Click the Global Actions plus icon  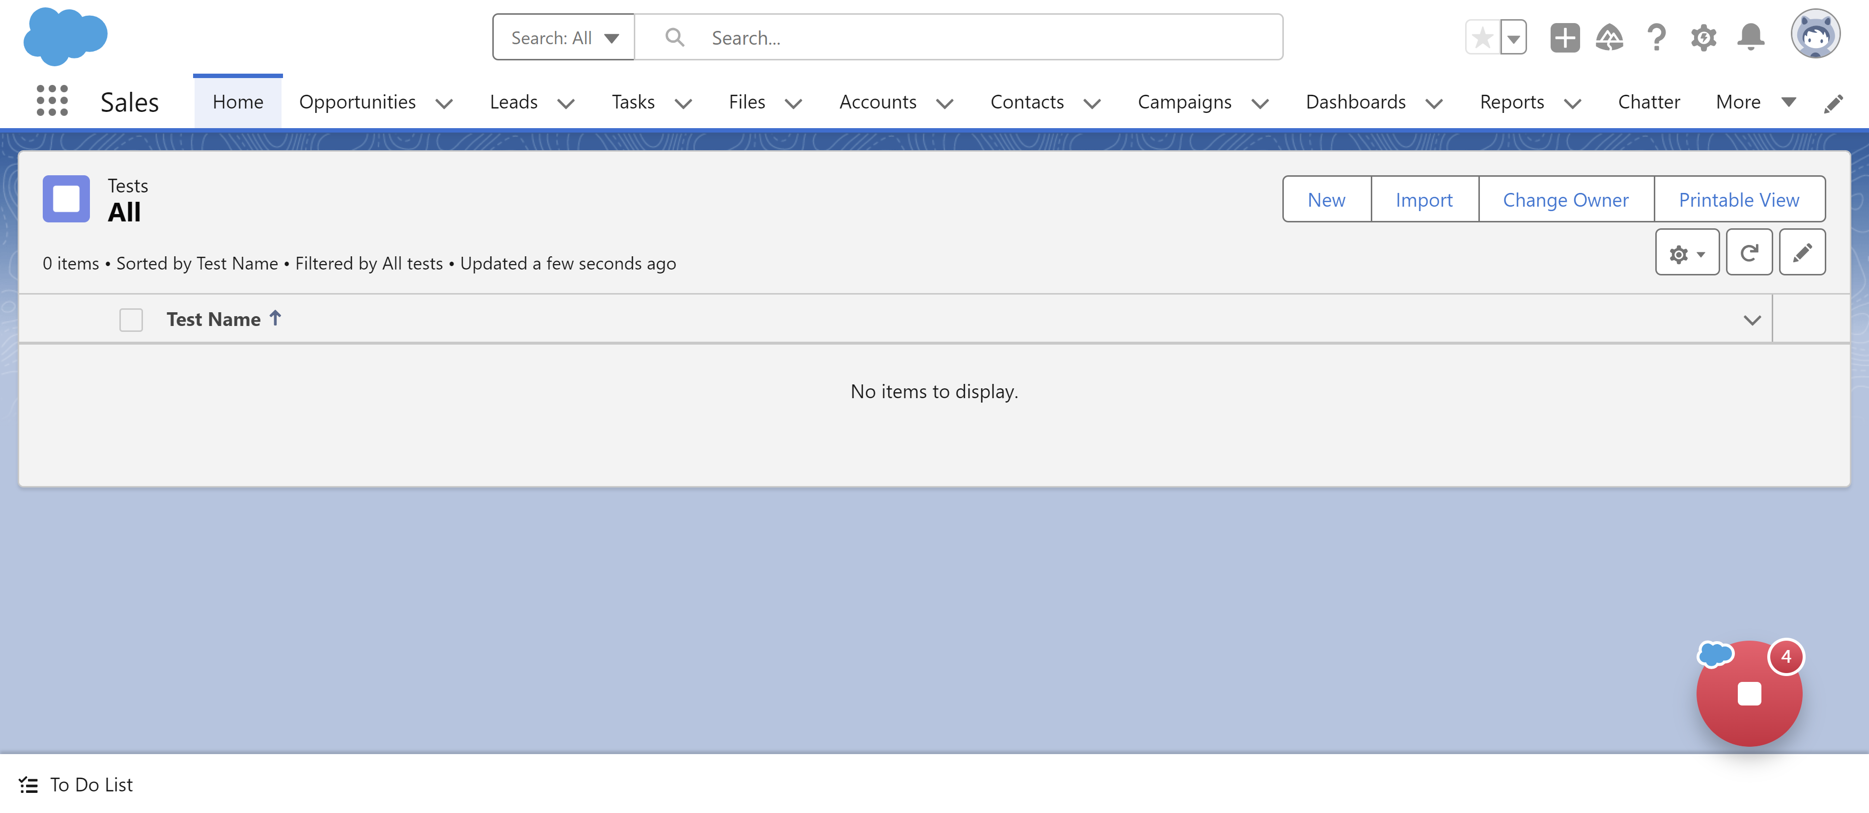(x=1564, y=38)
